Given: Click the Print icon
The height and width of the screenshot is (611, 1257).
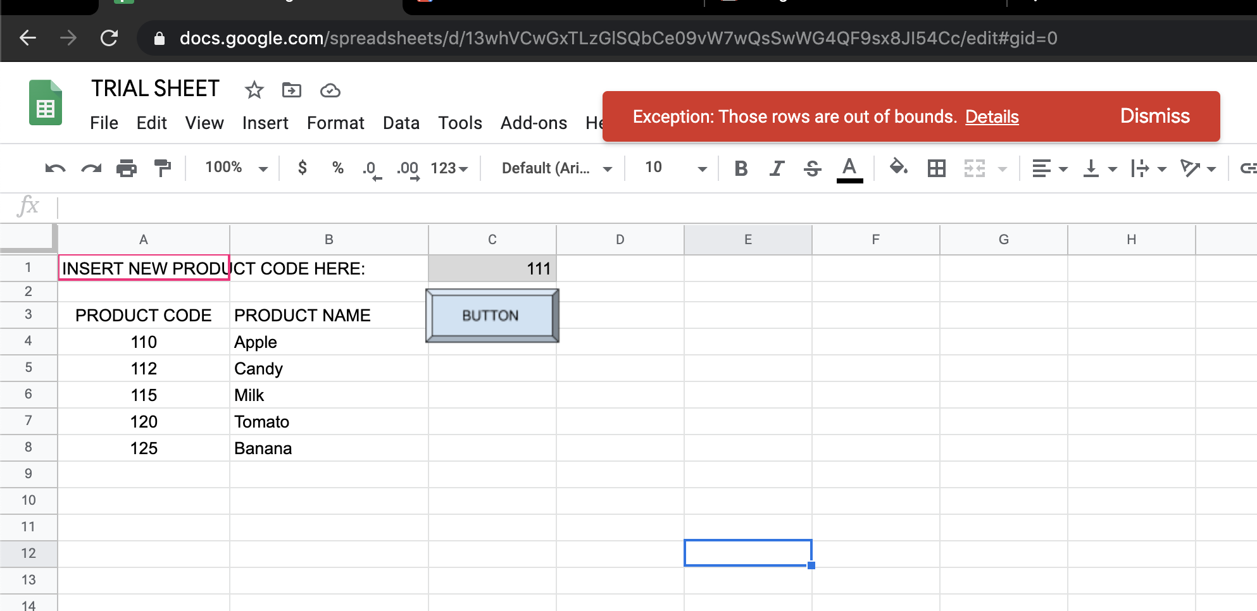Looking at the screenshot, I should point(127,168).
